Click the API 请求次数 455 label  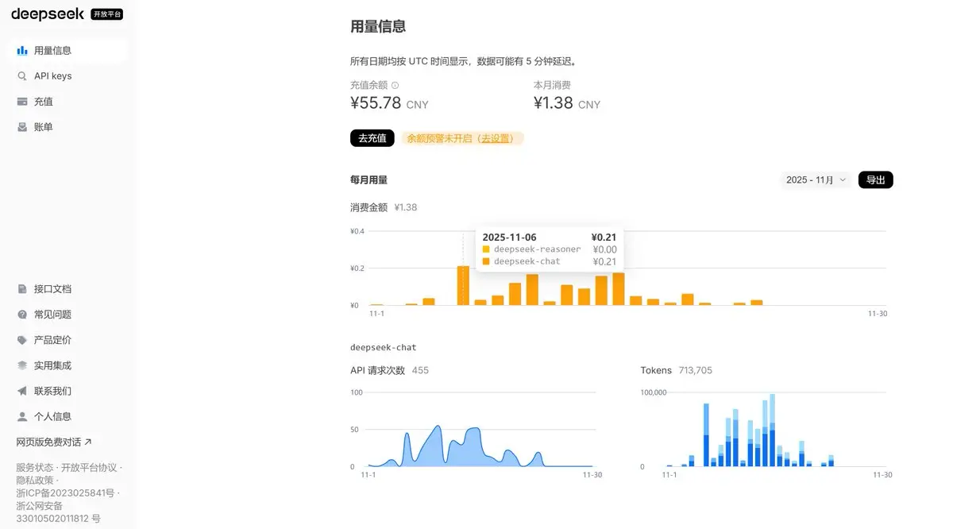[389, 370]
